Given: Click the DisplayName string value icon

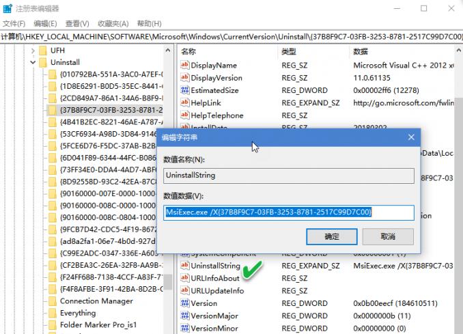Looking at the screenshot, I should tap(185, 65).
